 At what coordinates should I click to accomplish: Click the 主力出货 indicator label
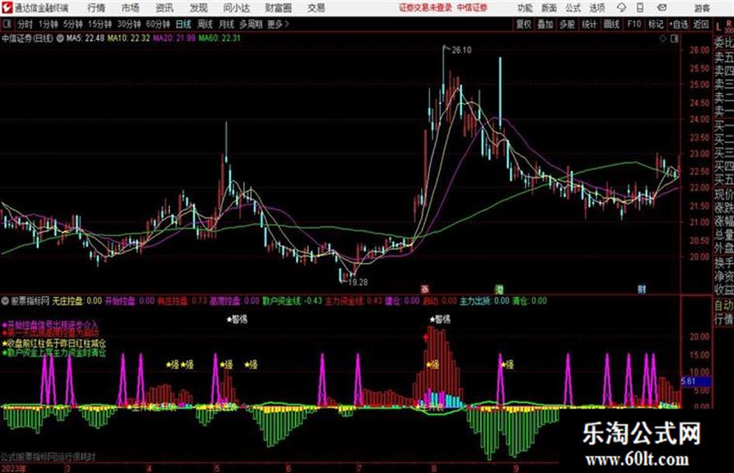[475, 301]
